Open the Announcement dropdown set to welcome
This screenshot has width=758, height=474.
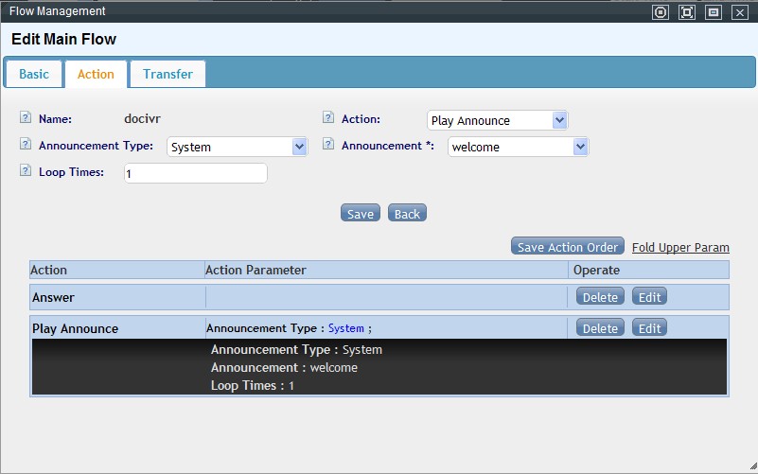pos(518,147)
